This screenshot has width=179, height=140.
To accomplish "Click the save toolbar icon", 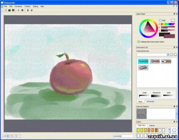I will [x=13, y=10].
